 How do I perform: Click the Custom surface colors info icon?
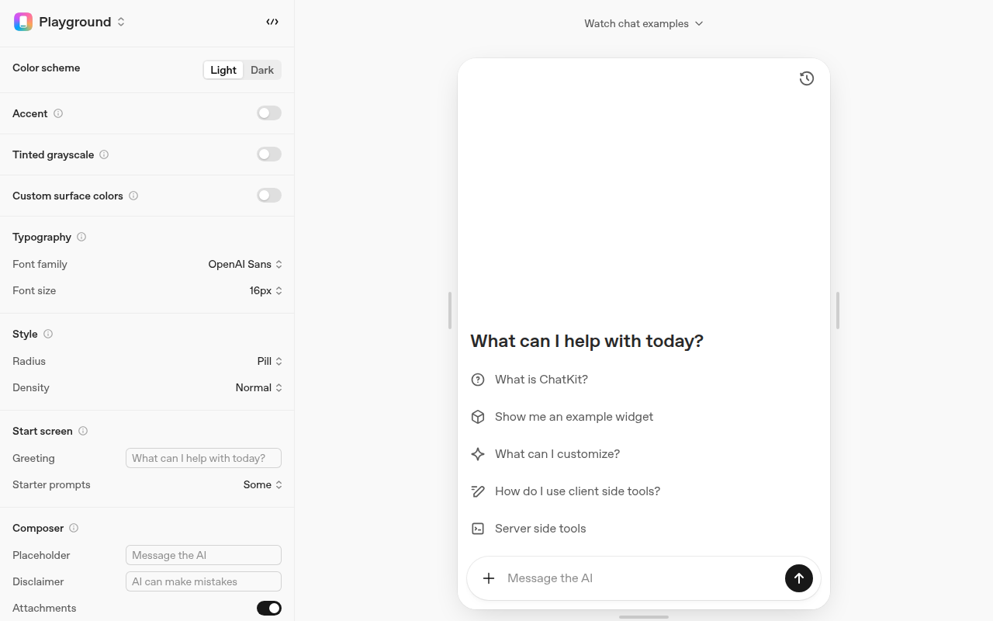(133, 196)
